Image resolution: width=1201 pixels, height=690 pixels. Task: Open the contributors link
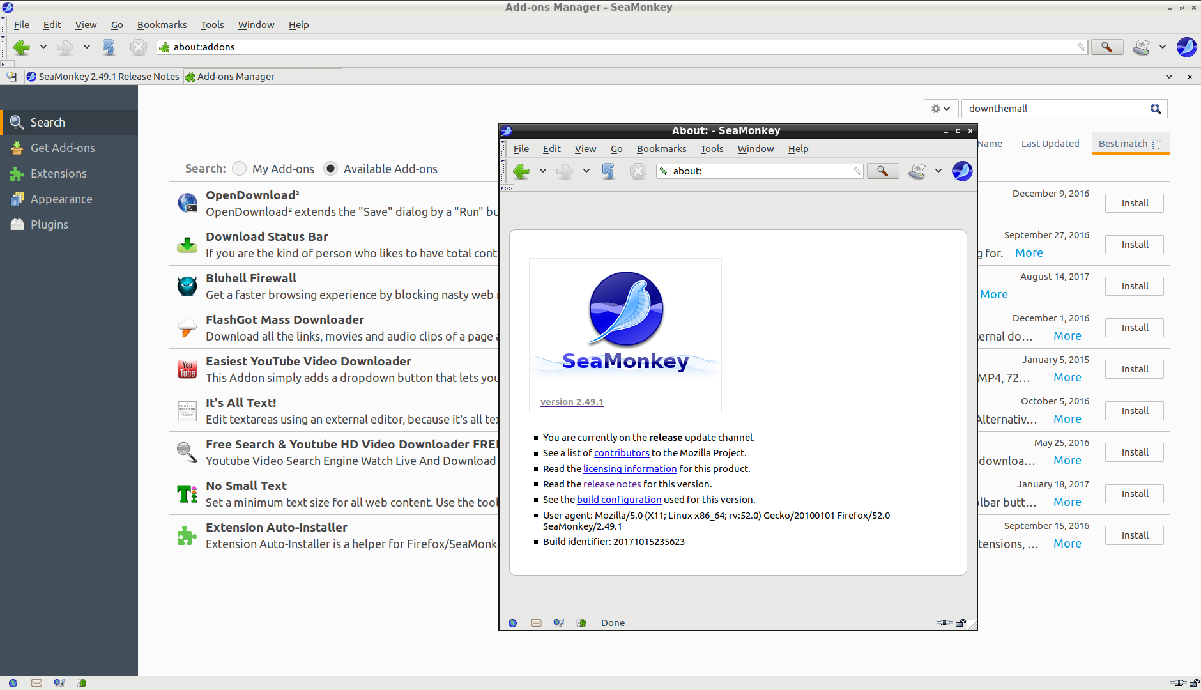click(x=622, y=453)
